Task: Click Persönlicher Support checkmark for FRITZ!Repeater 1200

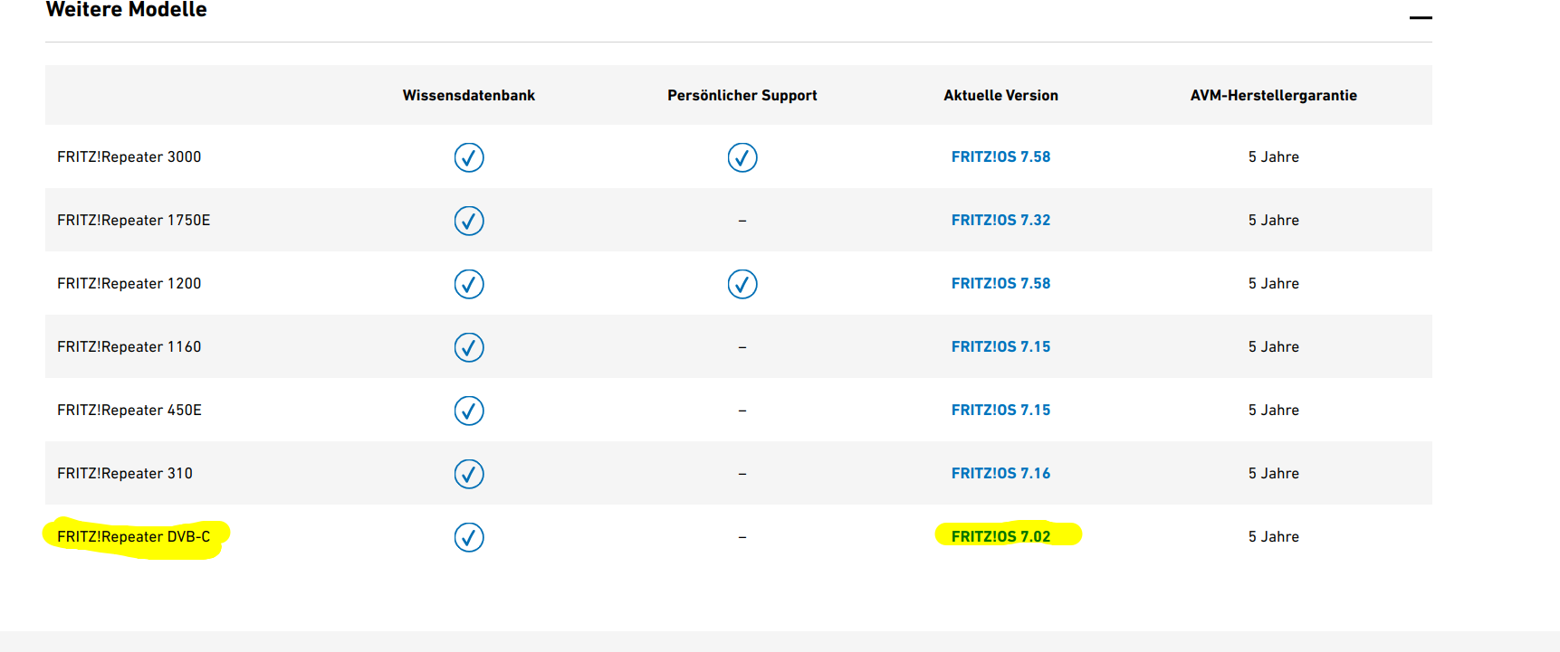Action: click(742, 284)
